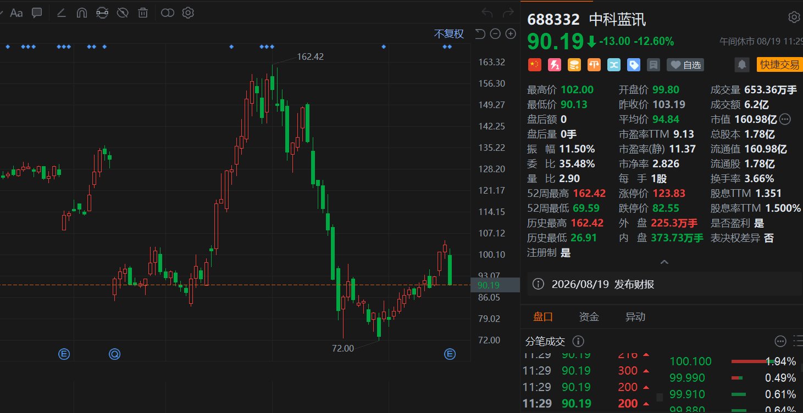Image resolution: width=803 pixels, height=413 pixels.
Task: Click the 72.00 low price label
Action: click(x=343, y=348)
